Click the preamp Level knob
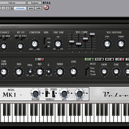Viewport: 129px width, 129px height. 73,72
